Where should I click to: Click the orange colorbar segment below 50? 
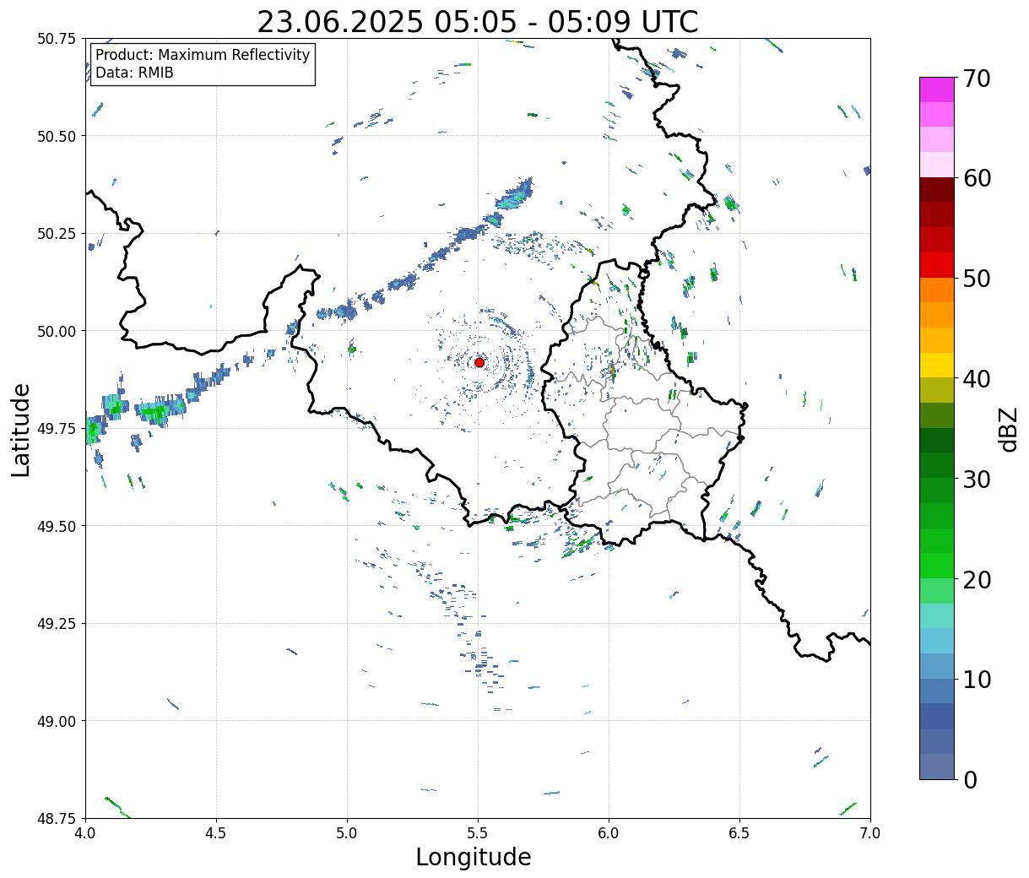(937, 290)
